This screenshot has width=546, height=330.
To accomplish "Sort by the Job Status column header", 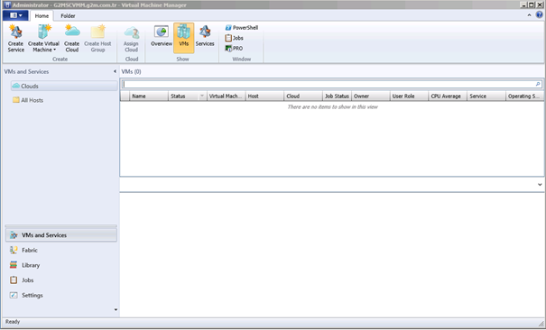I will [337, 96].
